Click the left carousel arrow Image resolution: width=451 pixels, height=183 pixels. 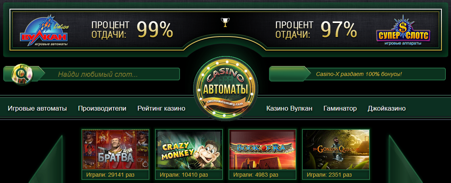[x=46, y=159]
